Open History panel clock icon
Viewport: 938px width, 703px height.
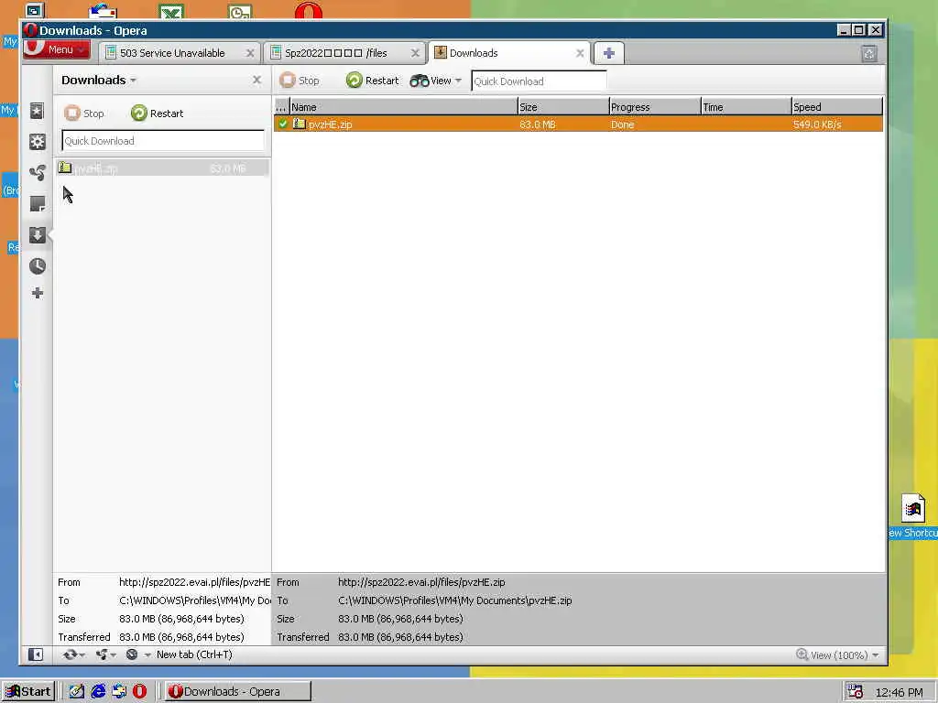pyautogui.click(x=37, y=266)
